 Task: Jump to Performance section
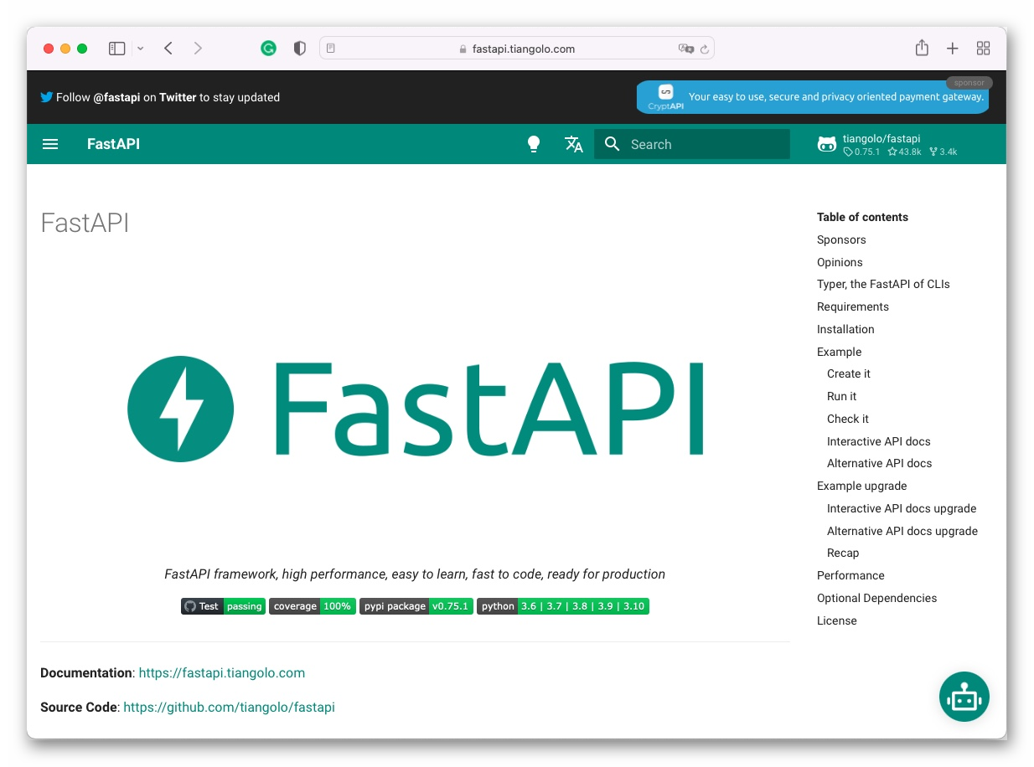(850, 575)
